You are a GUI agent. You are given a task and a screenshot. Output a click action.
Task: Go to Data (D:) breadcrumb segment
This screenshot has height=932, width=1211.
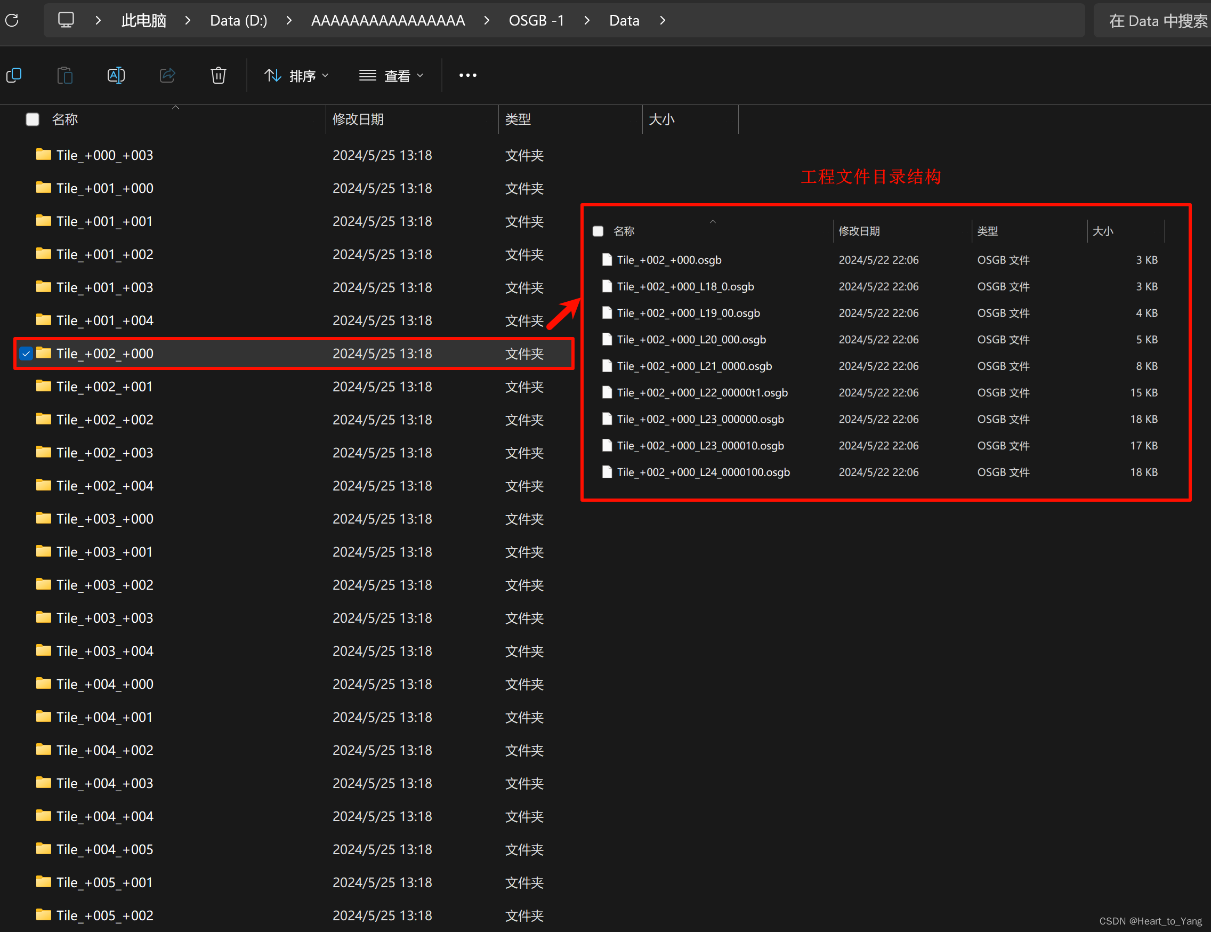(x=238, y=20)
